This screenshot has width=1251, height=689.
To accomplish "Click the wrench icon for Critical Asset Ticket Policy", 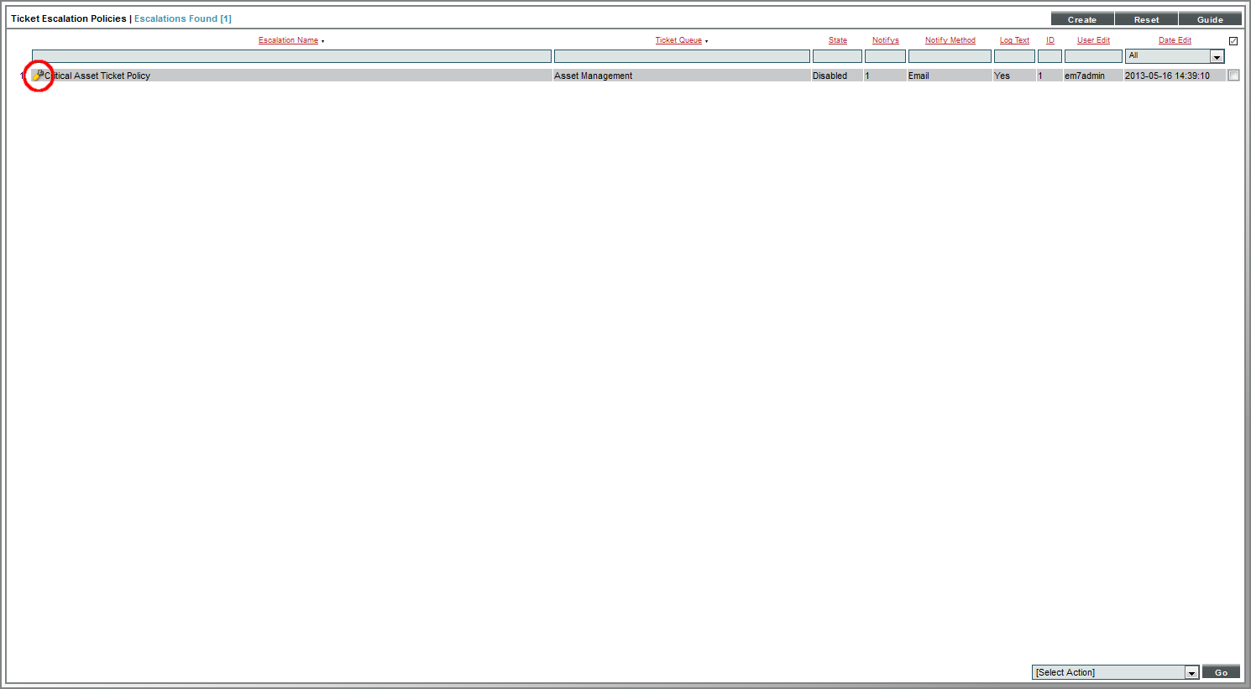I will [x=38, y=76].
